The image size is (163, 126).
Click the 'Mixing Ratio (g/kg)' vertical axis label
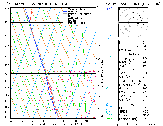click(102, 73)
